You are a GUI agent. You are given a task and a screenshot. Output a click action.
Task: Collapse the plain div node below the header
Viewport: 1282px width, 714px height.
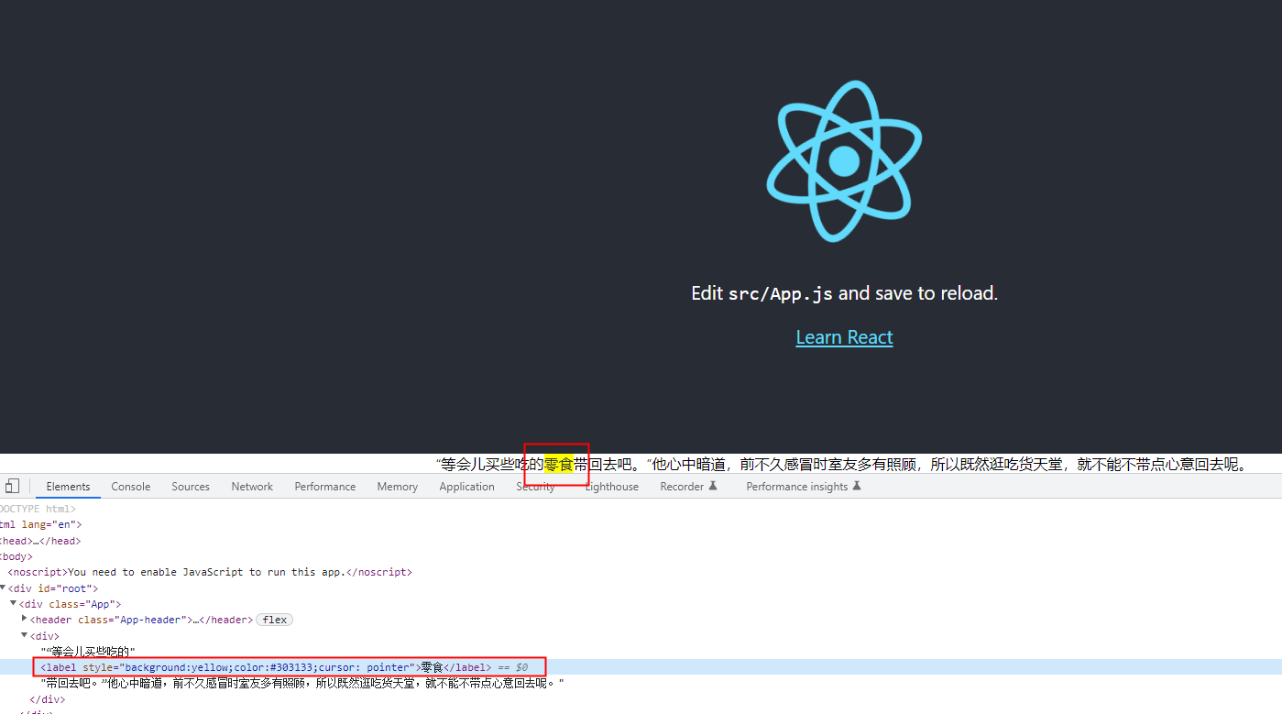tap(25, 635)
